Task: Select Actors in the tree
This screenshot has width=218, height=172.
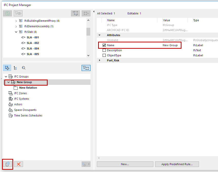Action: tap(18, 104)
